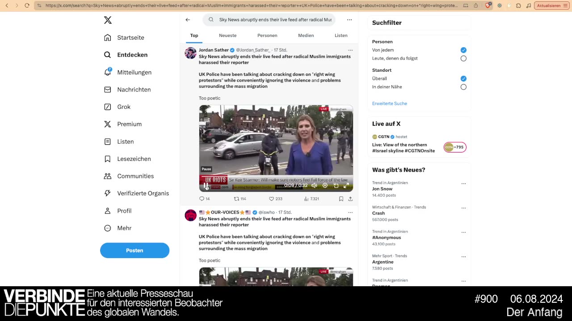
Task: Switch to Listen search tab
Action: tap(341, 36)
